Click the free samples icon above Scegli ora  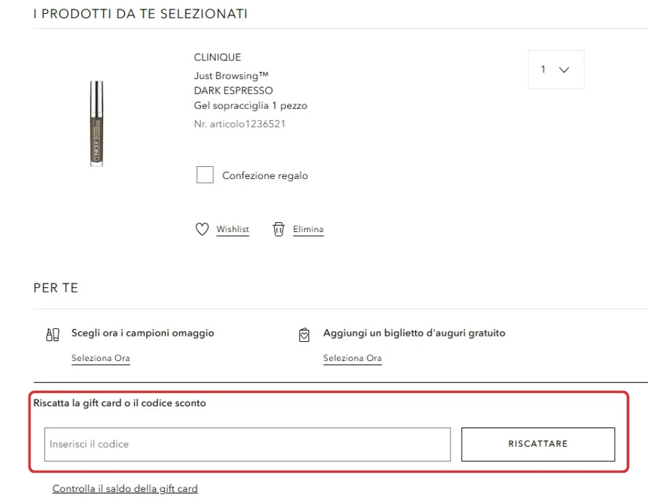pyautogui.click(x=53, y=334)
